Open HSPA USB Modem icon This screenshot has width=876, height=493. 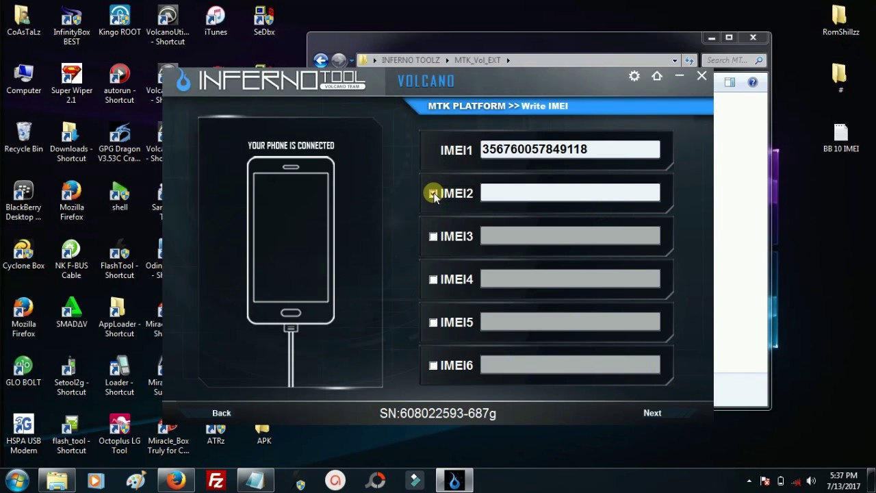click(23, 434)
